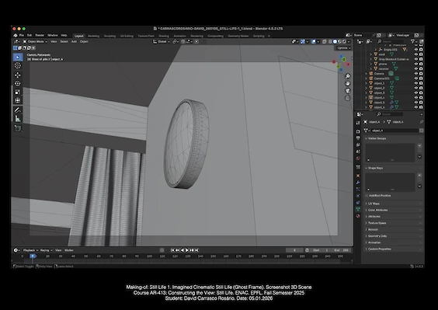The width and height of the screenshot is (438, 310).
Task: Select the Rotate tool
Action: click(x=18, y=83)
